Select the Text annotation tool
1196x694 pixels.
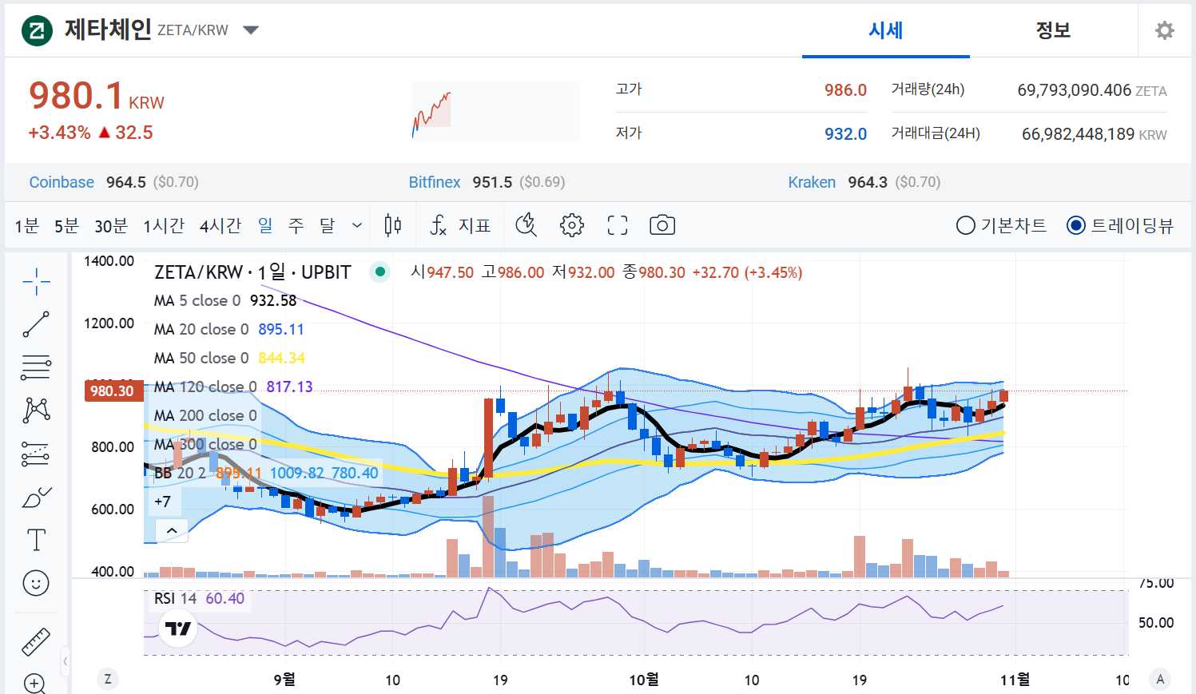pos(36,540)
